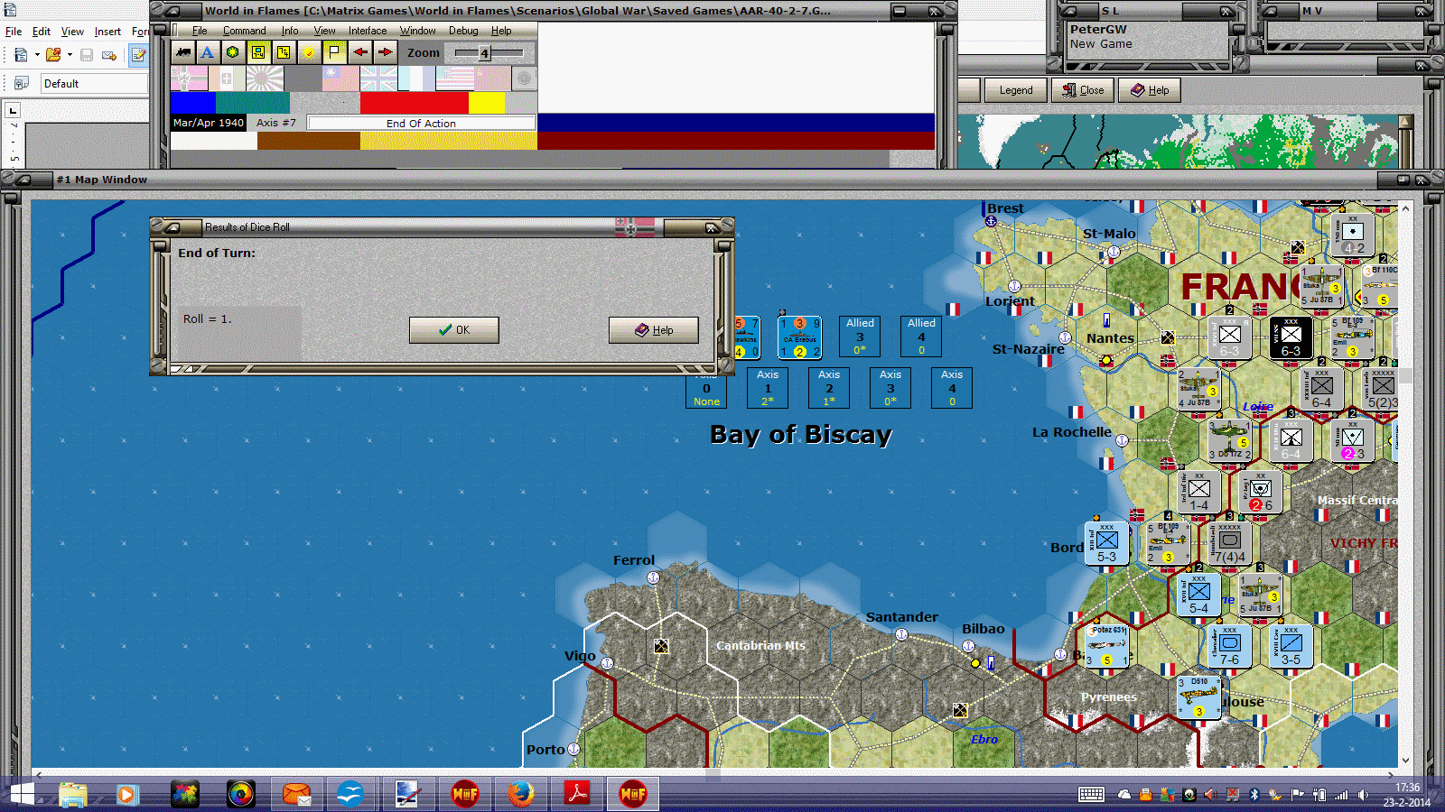Click OK in Results of Dice Roll
The height and width of the screenshot is (812, 1445).
point(454,330)
